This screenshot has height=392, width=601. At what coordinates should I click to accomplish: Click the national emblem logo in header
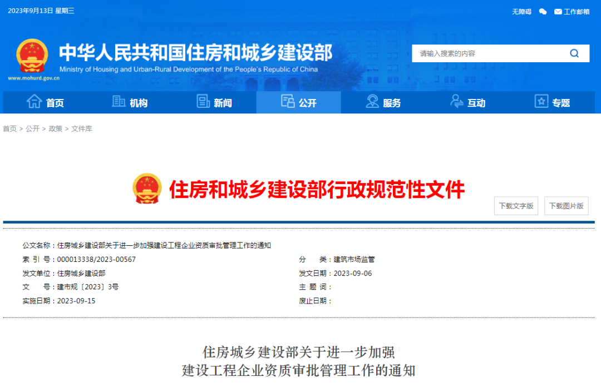(32, 56)
